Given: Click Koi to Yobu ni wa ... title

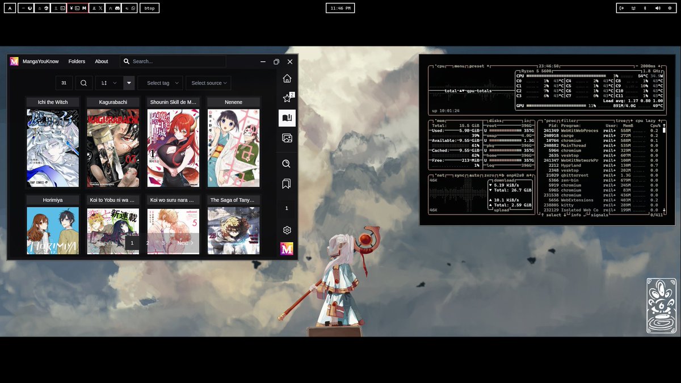Looking at the screenshot, I should [x=113, y=200].
